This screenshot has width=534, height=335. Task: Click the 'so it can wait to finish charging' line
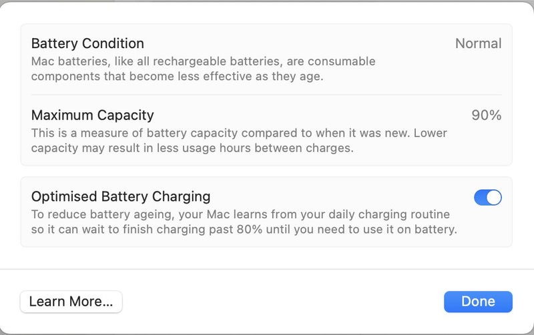(244, 230)
